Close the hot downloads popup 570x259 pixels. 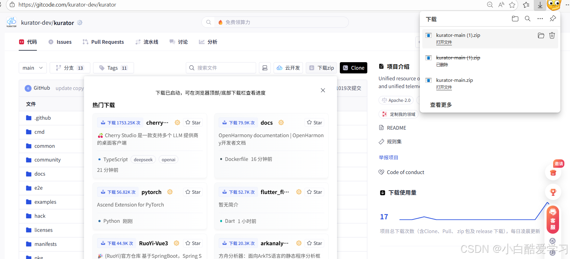pos(323,90)
